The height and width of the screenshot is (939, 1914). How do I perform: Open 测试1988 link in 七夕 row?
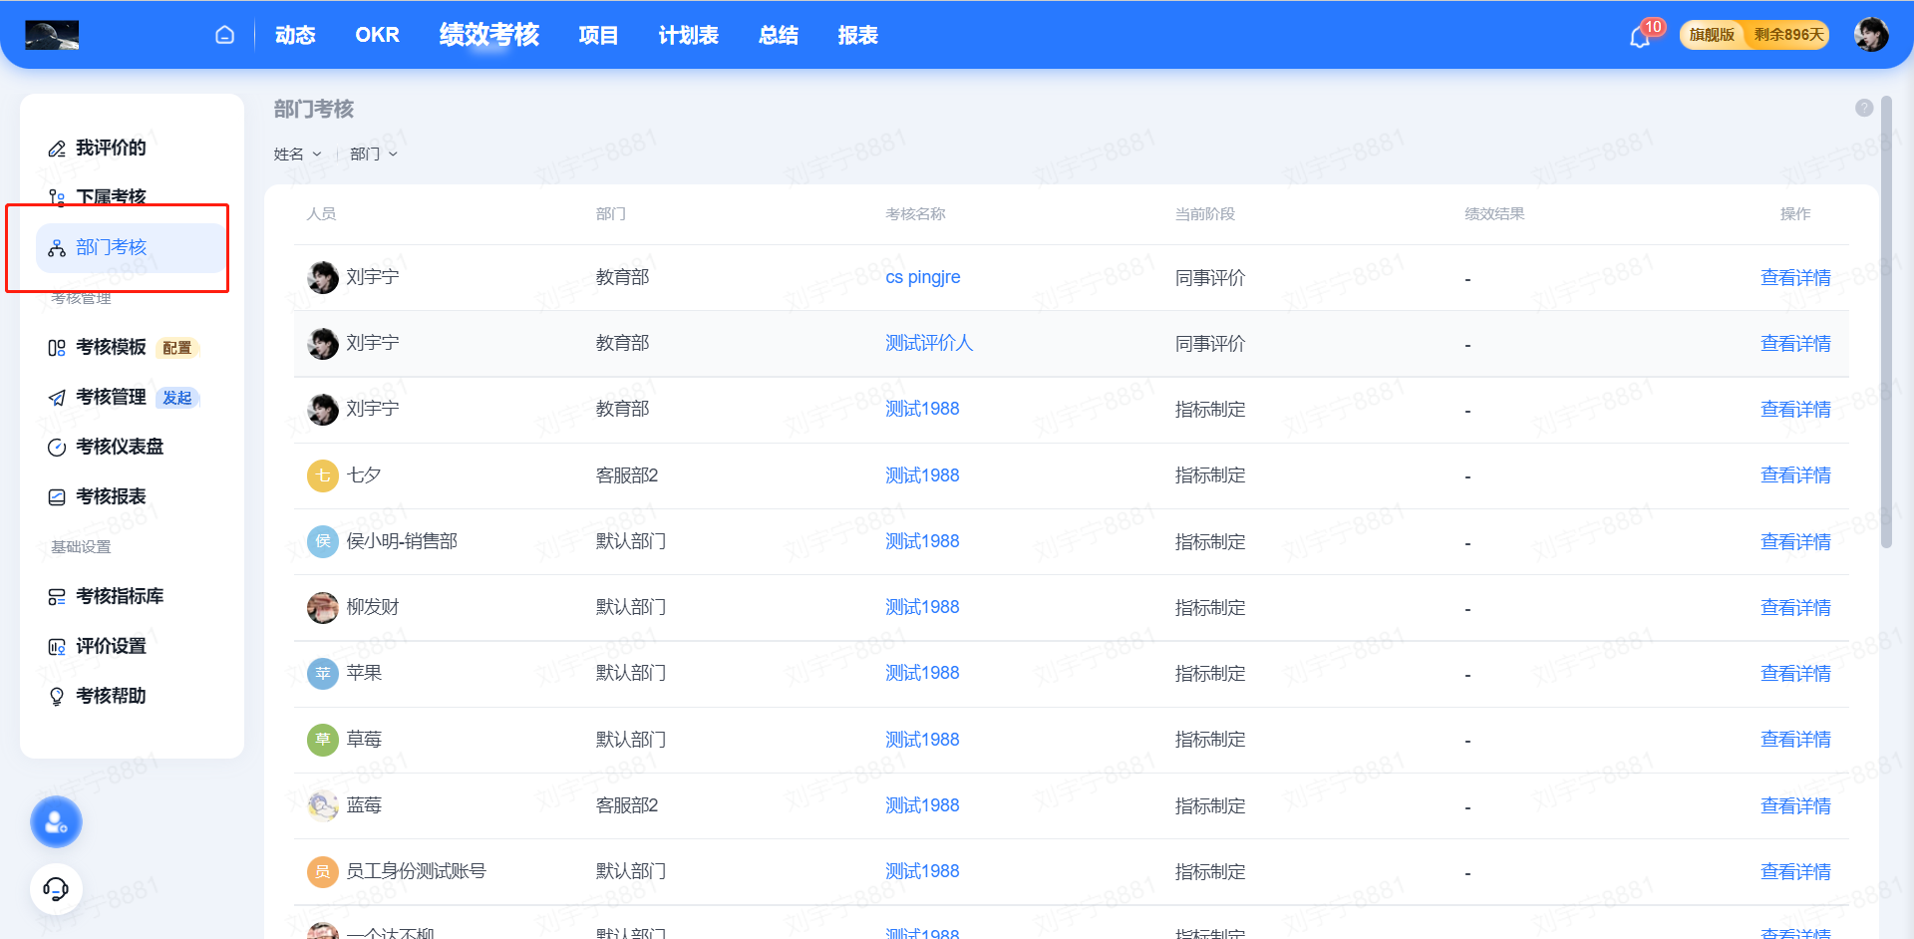click(922, 475)
